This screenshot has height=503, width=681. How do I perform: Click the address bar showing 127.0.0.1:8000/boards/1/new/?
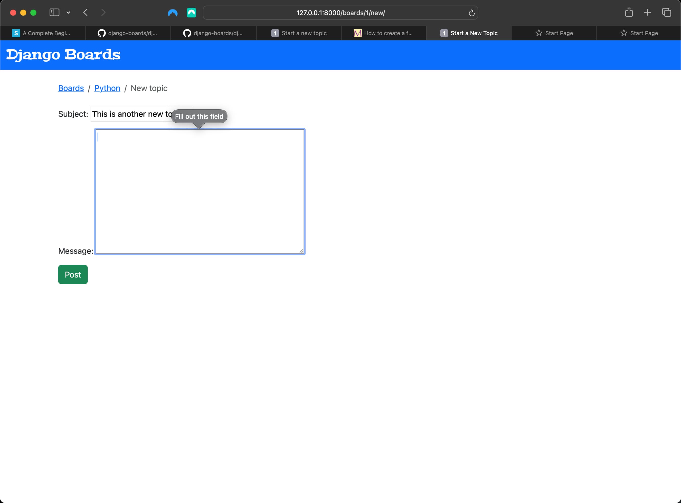(x=340, y=13)
